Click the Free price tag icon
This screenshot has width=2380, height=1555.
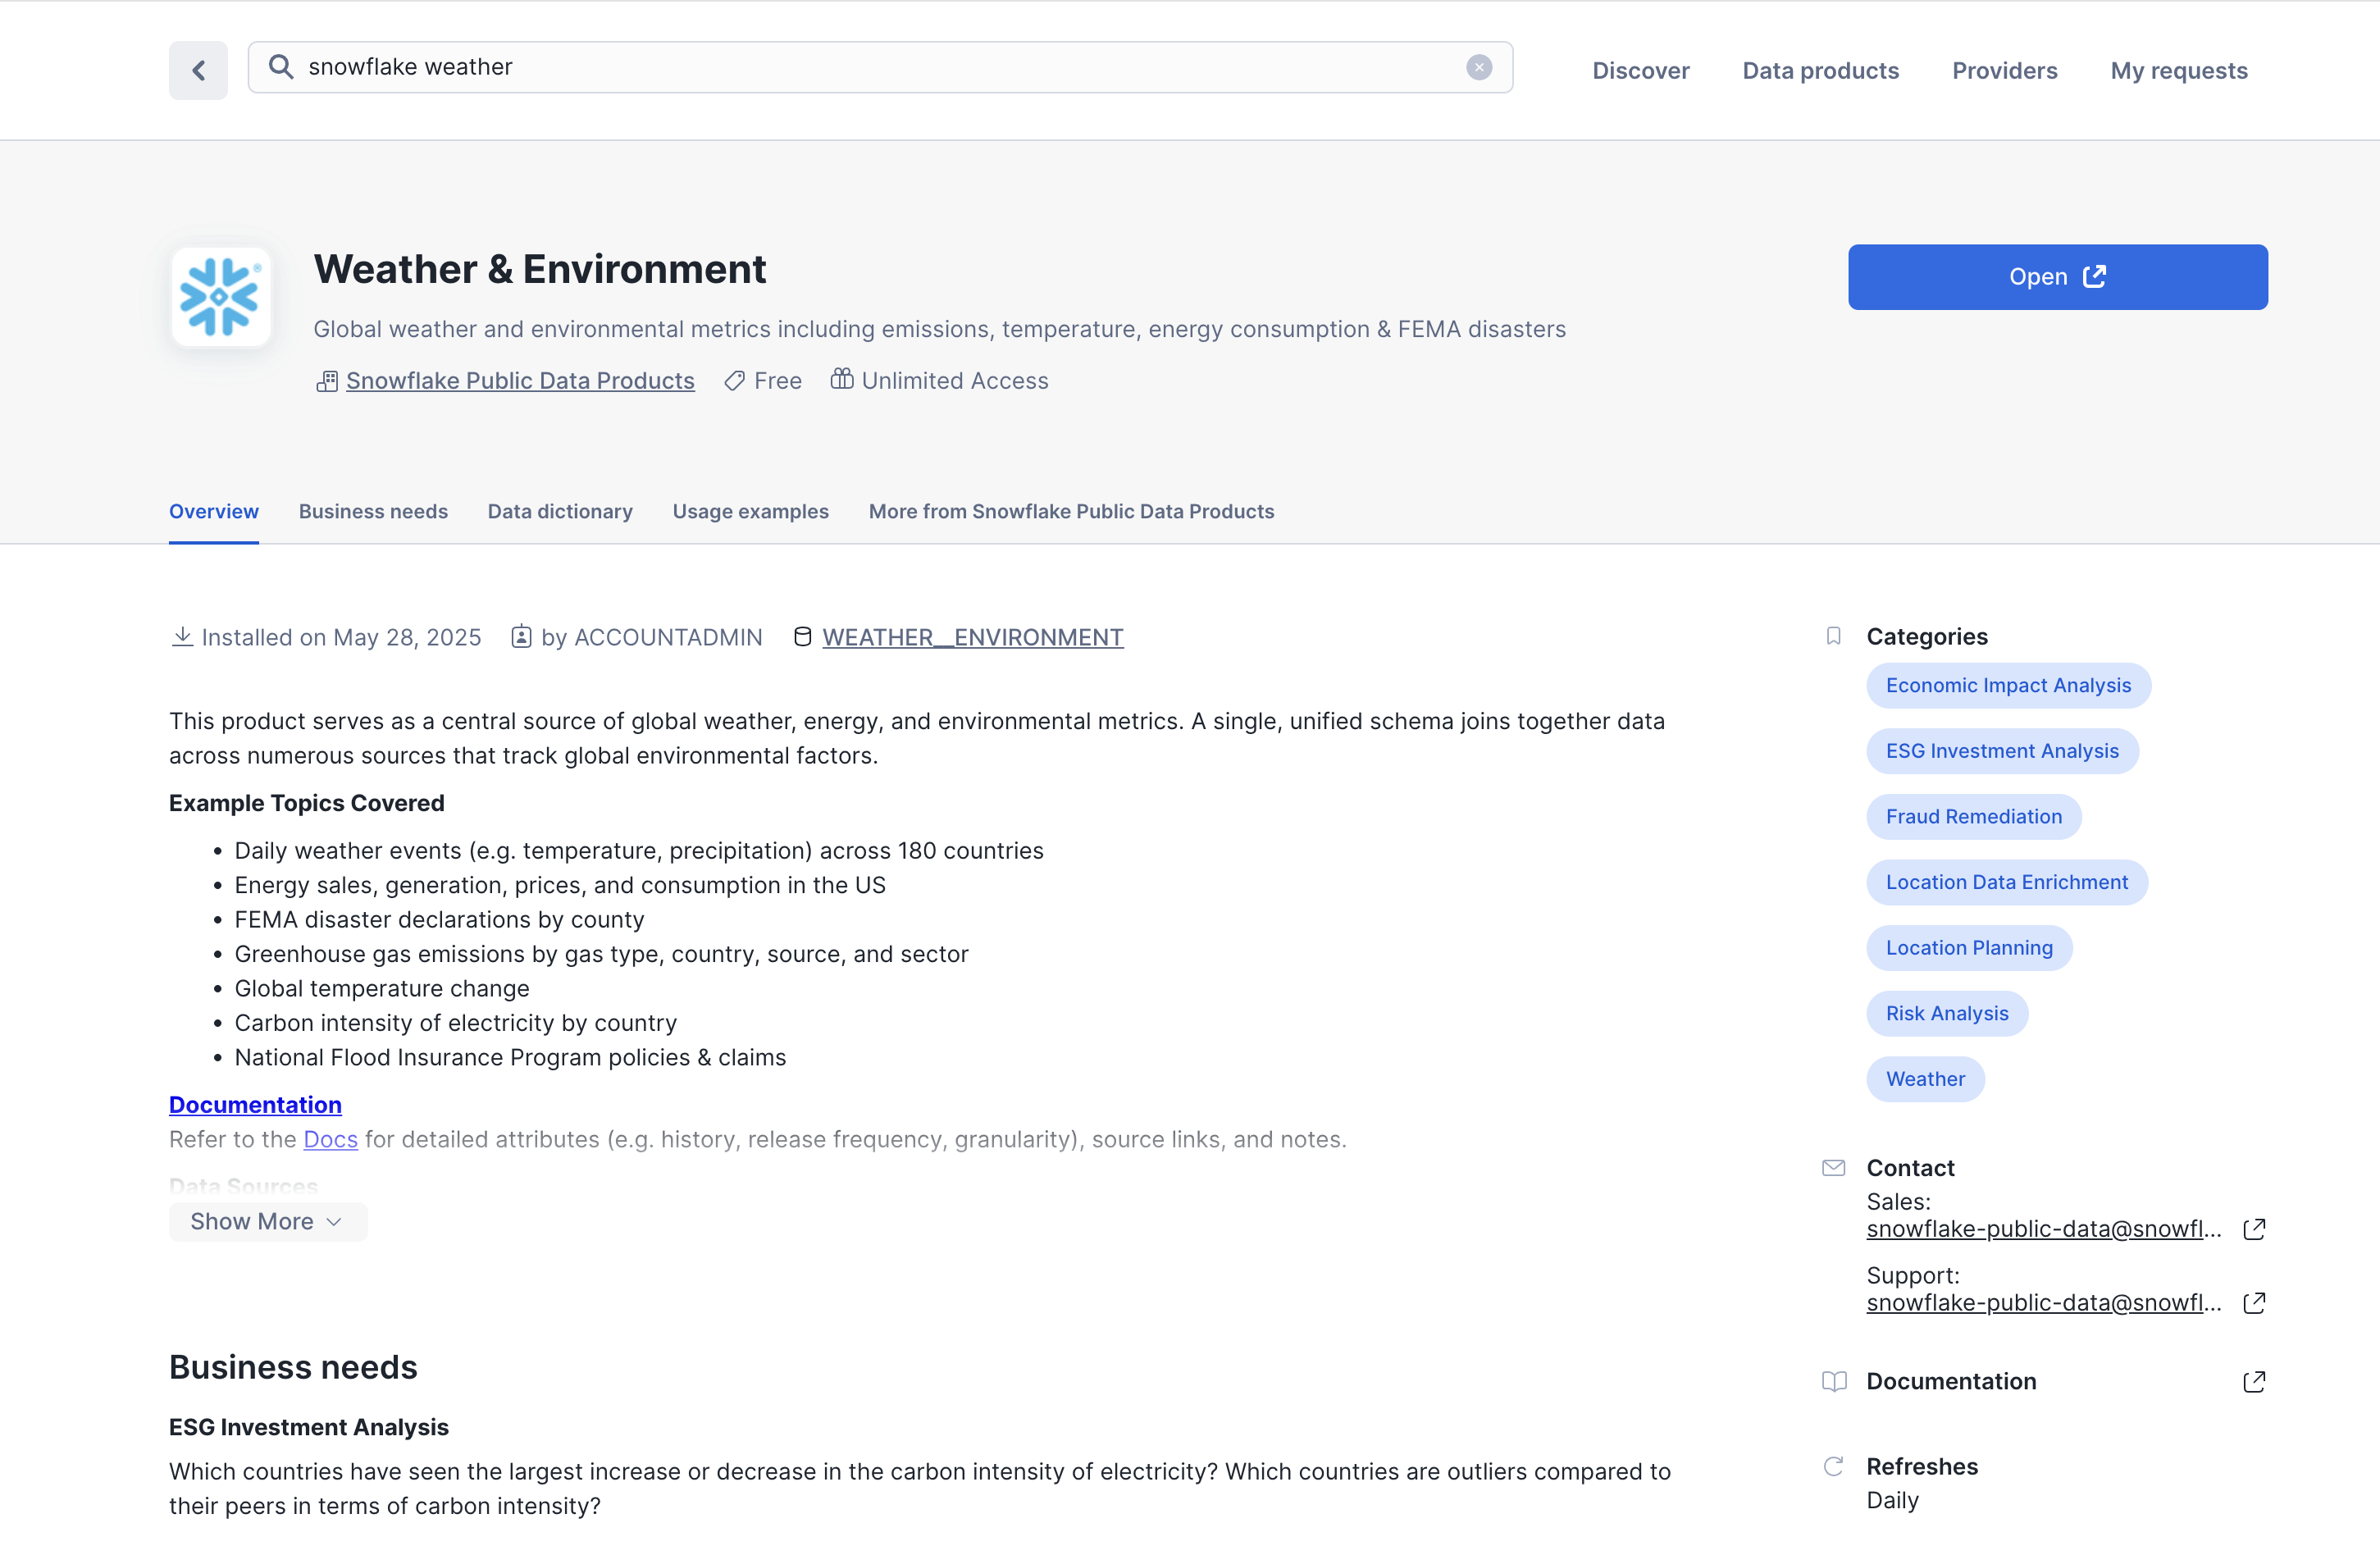point(735,381)
